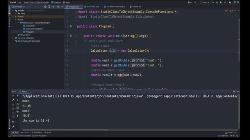This screenshot has width=250, height=140.
Task: Toggle the Favorites side tool window stripe
Action: click(x=9, y=124)
